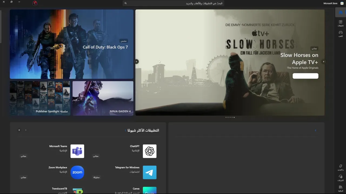346x194 pixels.
Task: Click the TranslucentTB app name
Action: [x=59, y=189]
